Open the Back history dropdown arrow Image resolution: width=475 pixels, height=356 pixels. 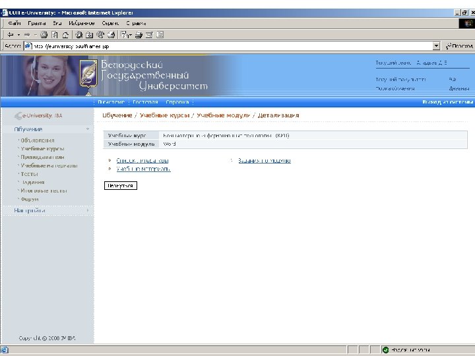18,35
